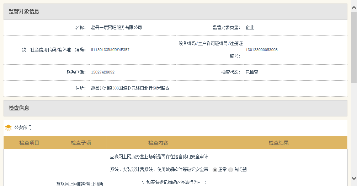Click registration number 130133000053008
Image resolution: width=357 pixels, height=186 pixels.
262,50
